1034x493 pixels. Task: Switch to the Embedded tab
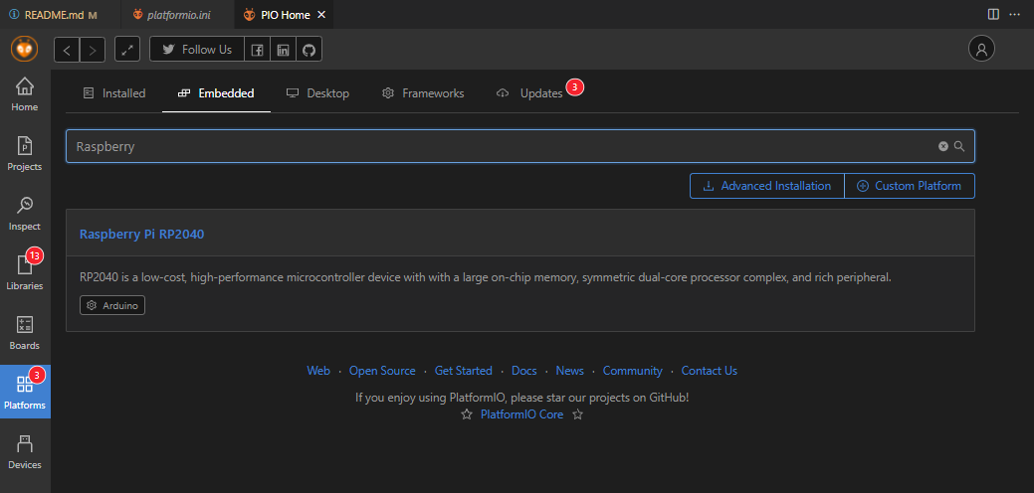click(x=216, y=93)
